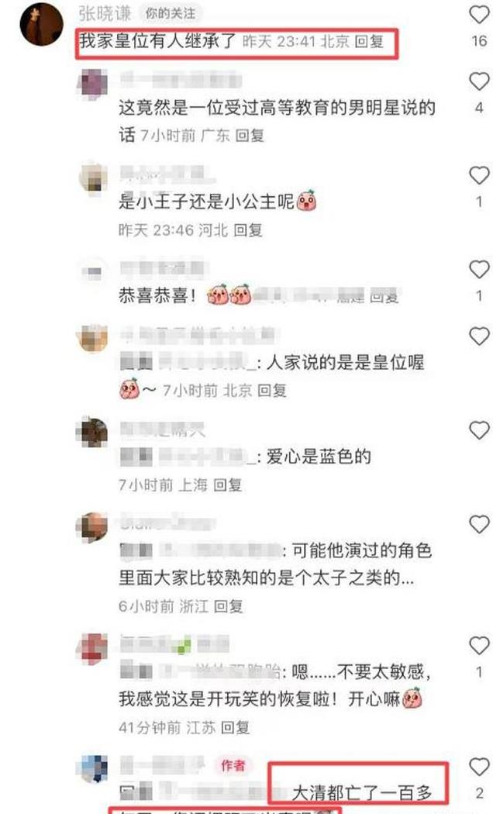Like the author's 大清都亡了 comment
The height and width of the screenshot is (814, 493).
[479, 767]
